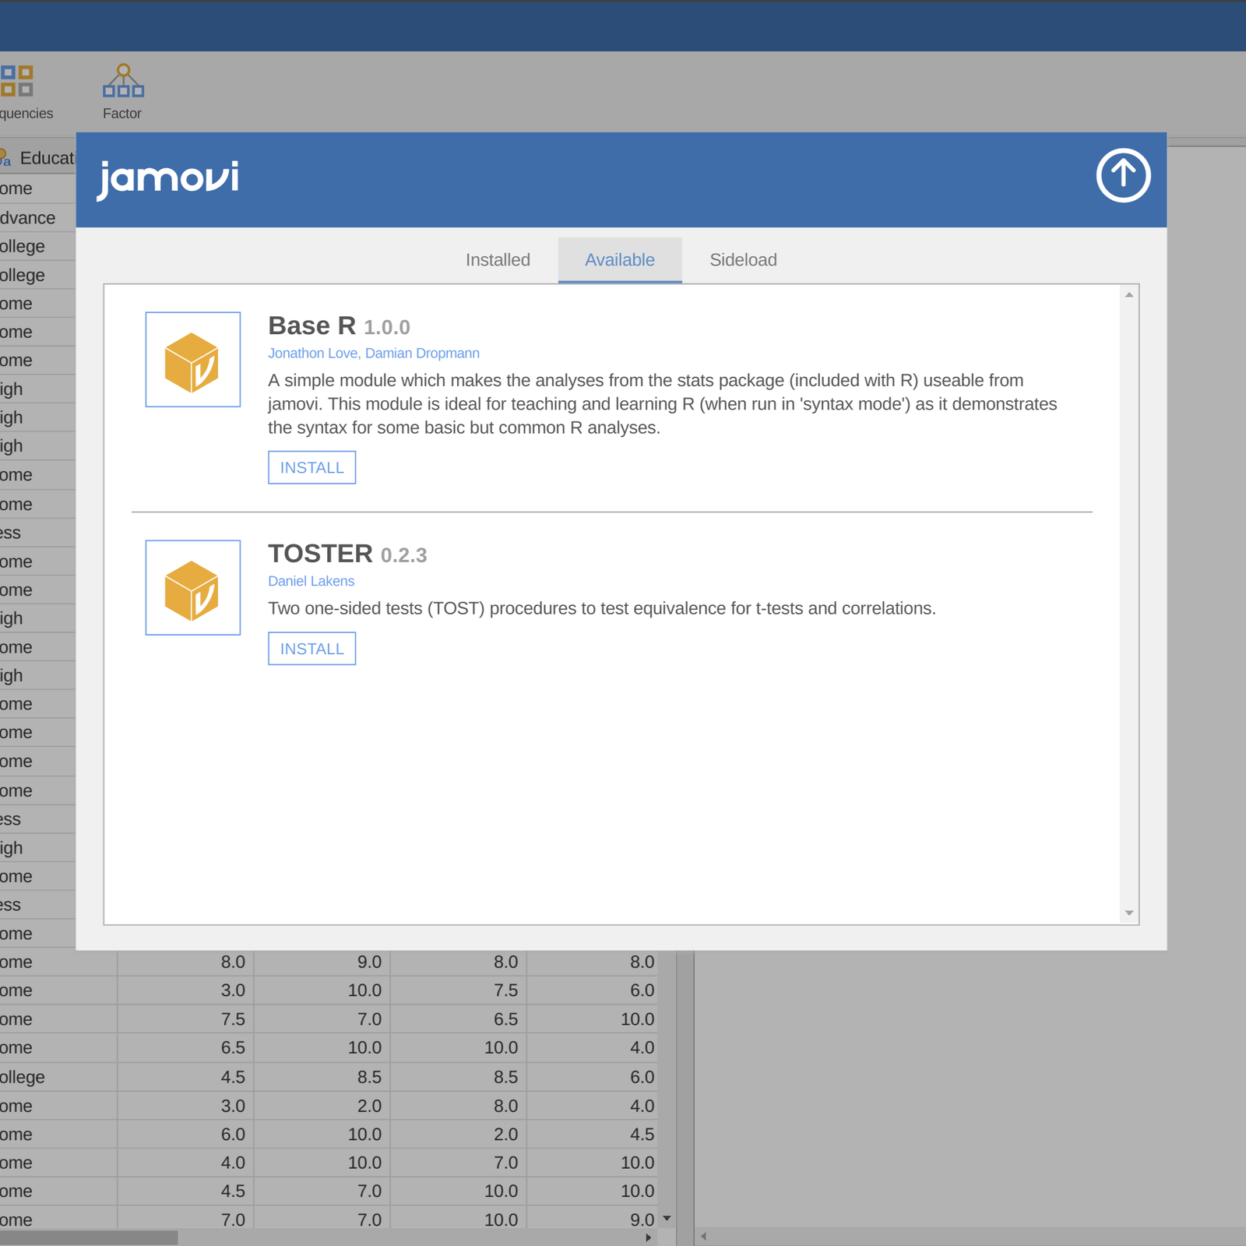Viewport: 1246px width, 1246px height.
Task: Click cell value 7.5 in the row starting with 3.0, 10.0
Action: (459, 991)
